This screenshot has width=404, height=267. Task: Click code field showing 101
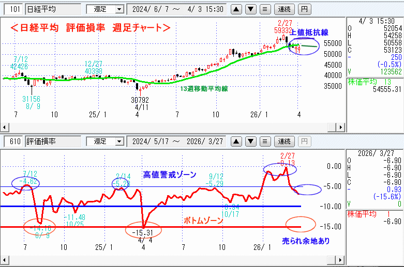coord(14,9)
